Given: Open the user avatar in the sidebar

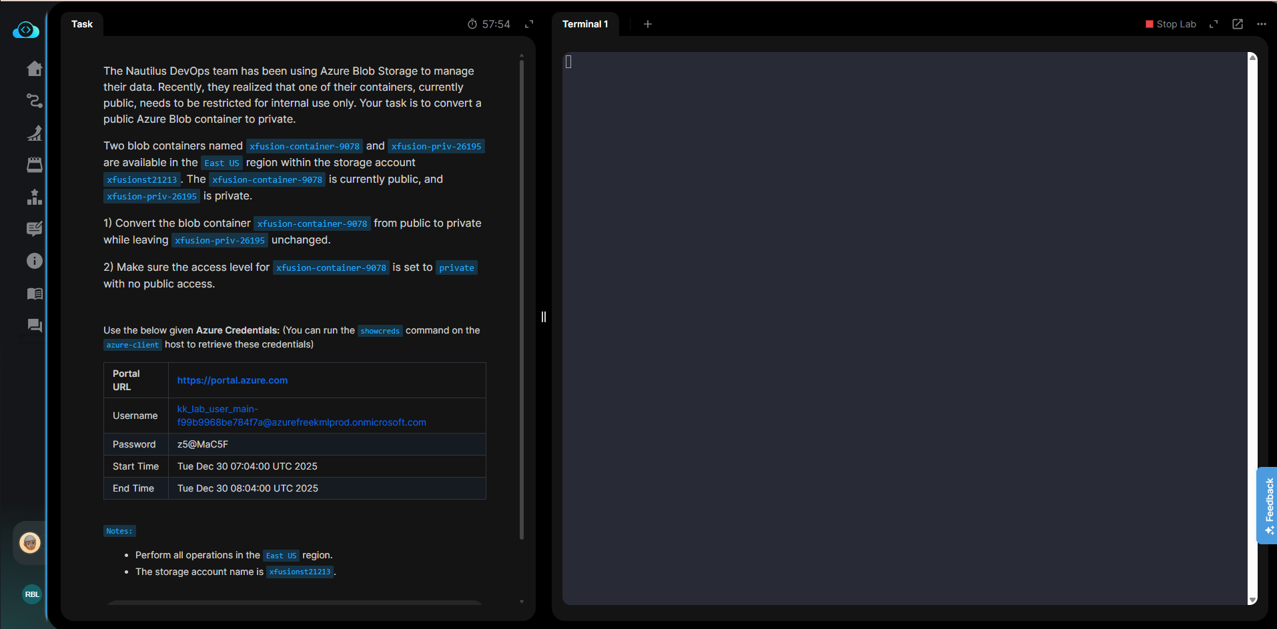Looking at the screenshot, I should click(30, 543).
